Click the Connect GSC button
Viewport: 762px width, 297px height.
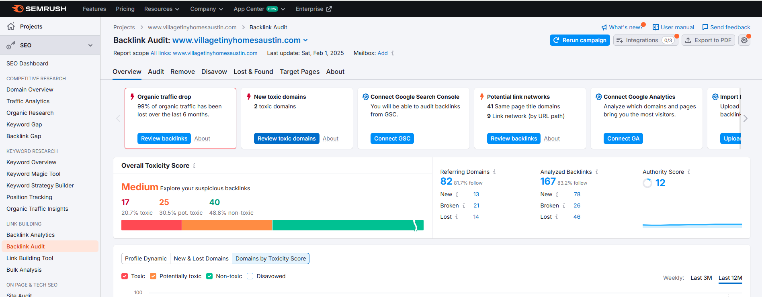pos(392,138)
